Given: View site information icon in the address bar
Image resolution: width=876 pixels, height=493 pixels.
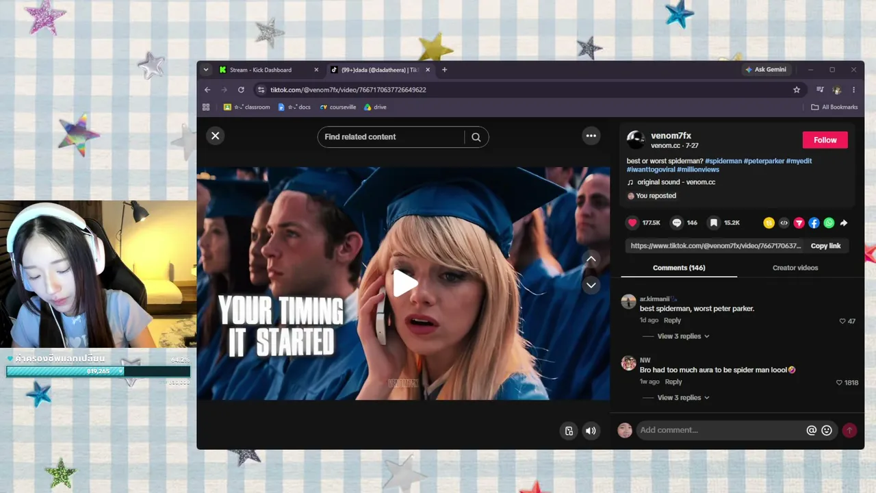Looking at the screenshot, I should click(x=261, y=90).
